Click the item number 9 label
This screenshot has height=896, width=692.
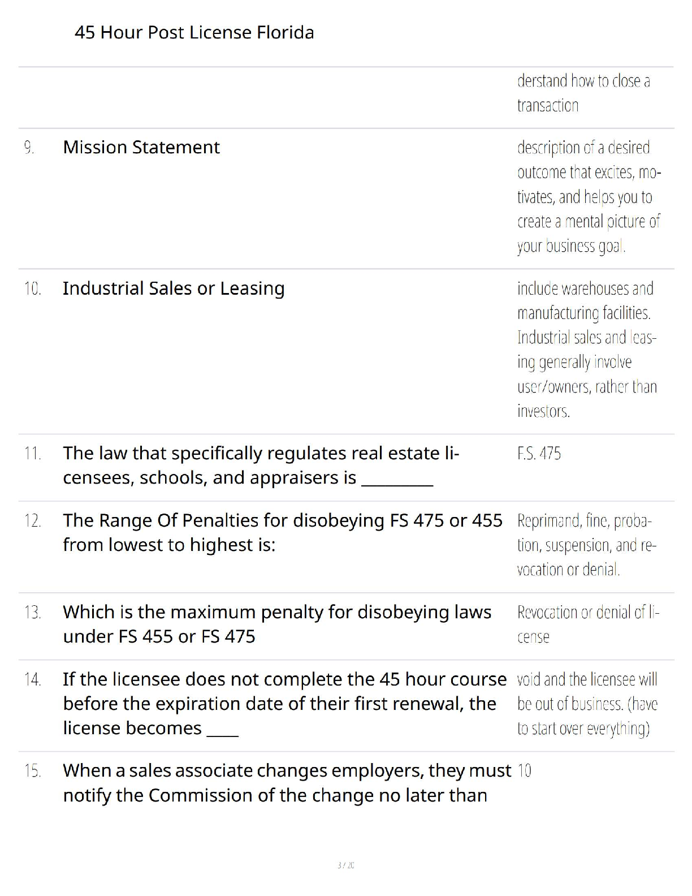click(x=29, y=148)
